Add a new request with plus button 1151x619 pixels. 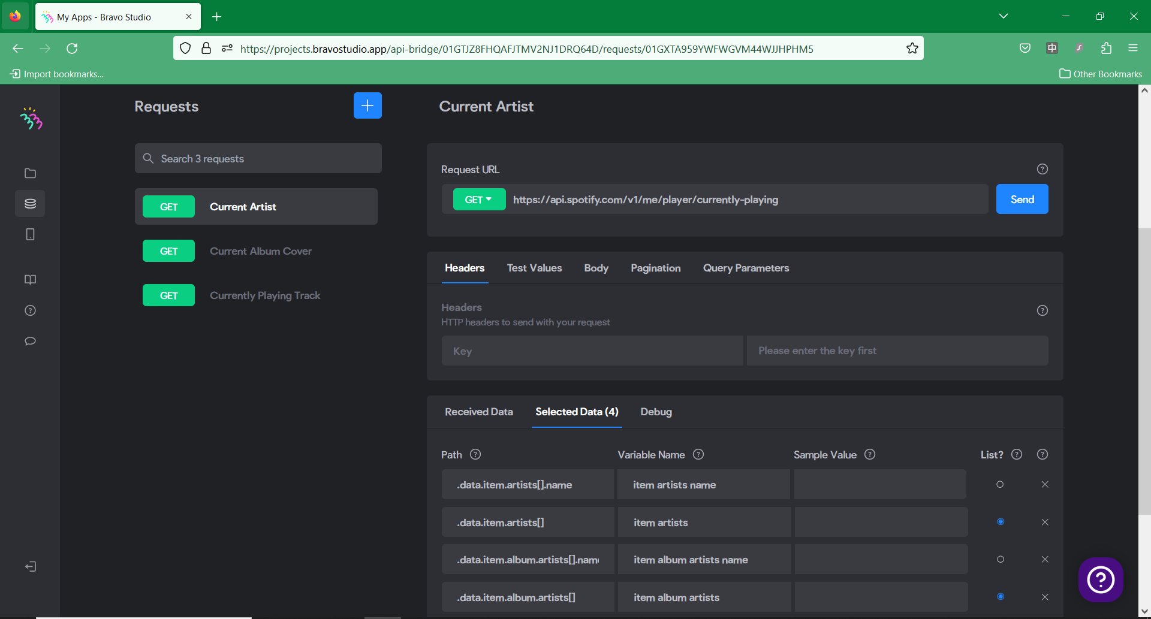[x=367, y=105]
